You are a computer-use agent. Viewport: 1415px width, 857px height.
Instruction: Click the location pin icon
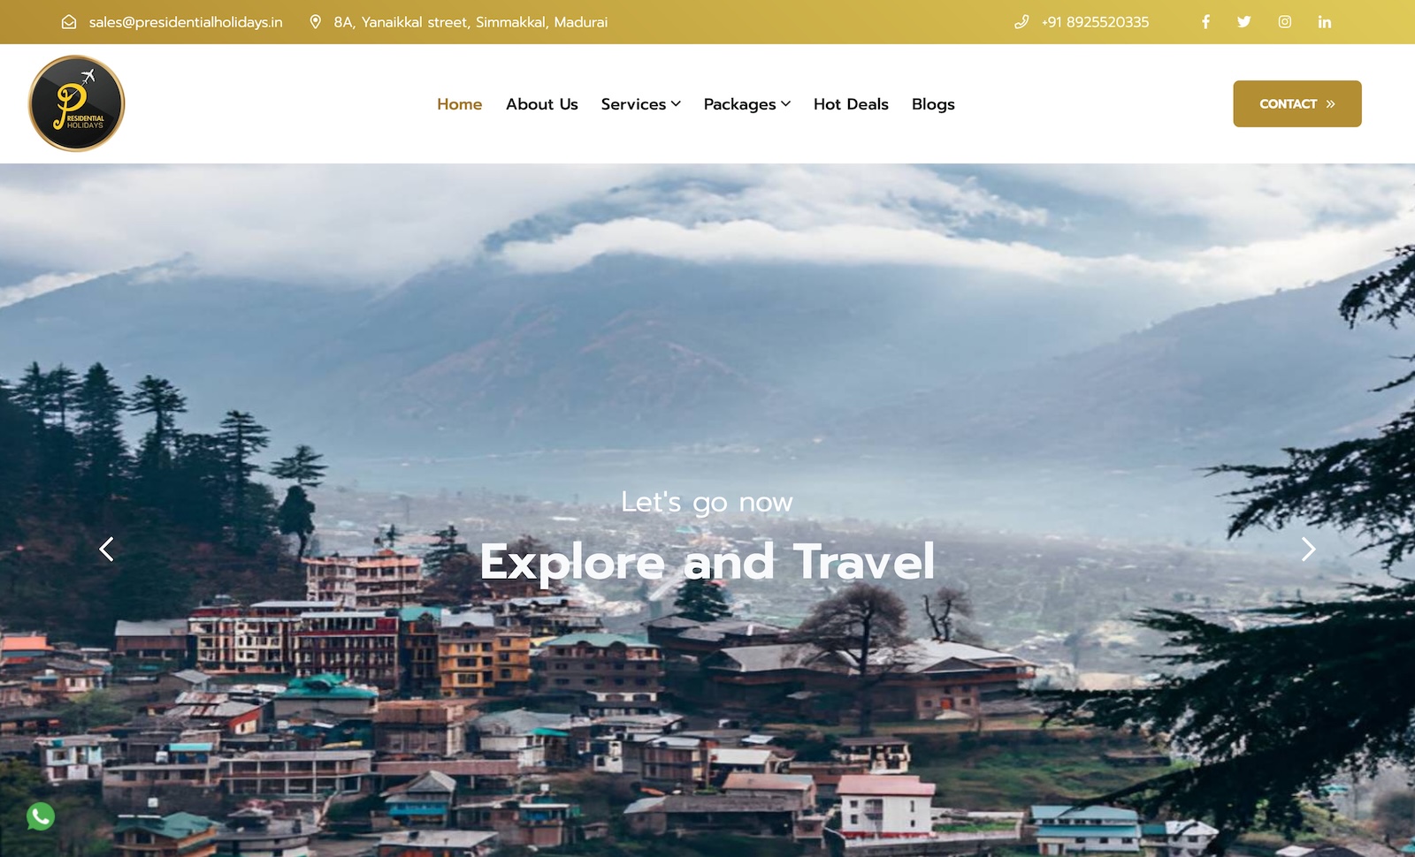click(315, 22)
